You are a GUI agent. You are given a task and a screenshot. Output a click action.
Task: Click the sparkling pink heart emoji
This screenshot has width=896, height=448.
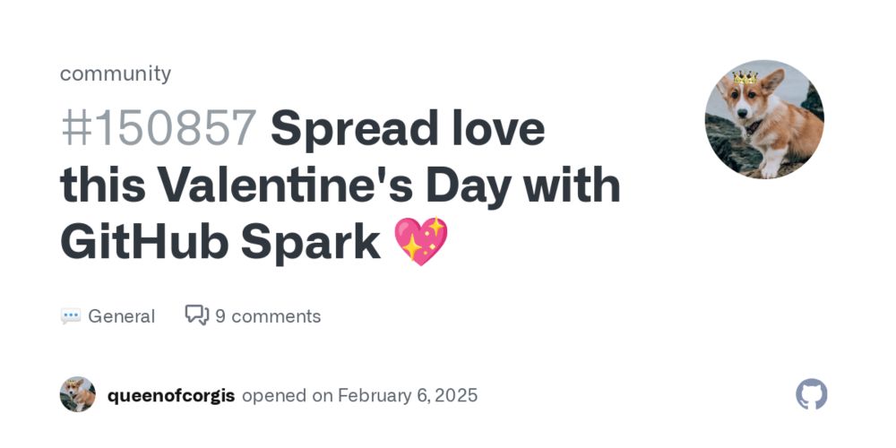pyautogui.click(x=421, y=241)
